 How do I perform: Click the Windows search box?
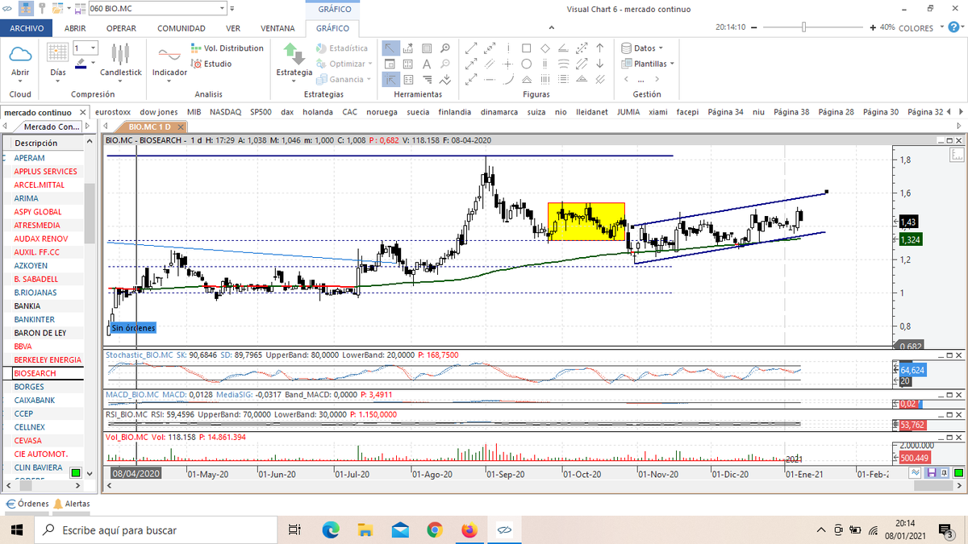point(156,529)
